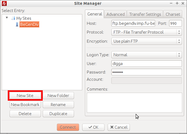Collapse the My Sites tree node

click(x=7, y=18)
